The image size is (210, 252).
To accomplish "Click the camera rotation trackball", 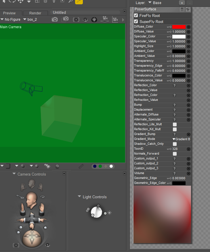I will pos(32,238).
